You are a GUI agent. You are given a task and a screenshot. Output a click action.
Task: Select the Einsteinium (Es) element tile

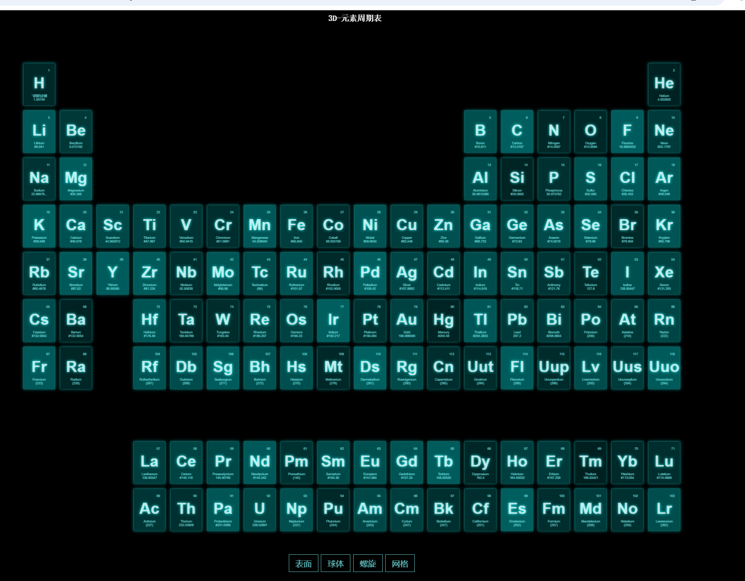point(517,510)
